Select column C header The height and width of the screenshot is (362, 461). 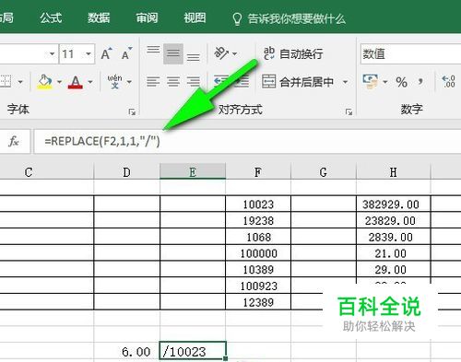click(47, 172)
